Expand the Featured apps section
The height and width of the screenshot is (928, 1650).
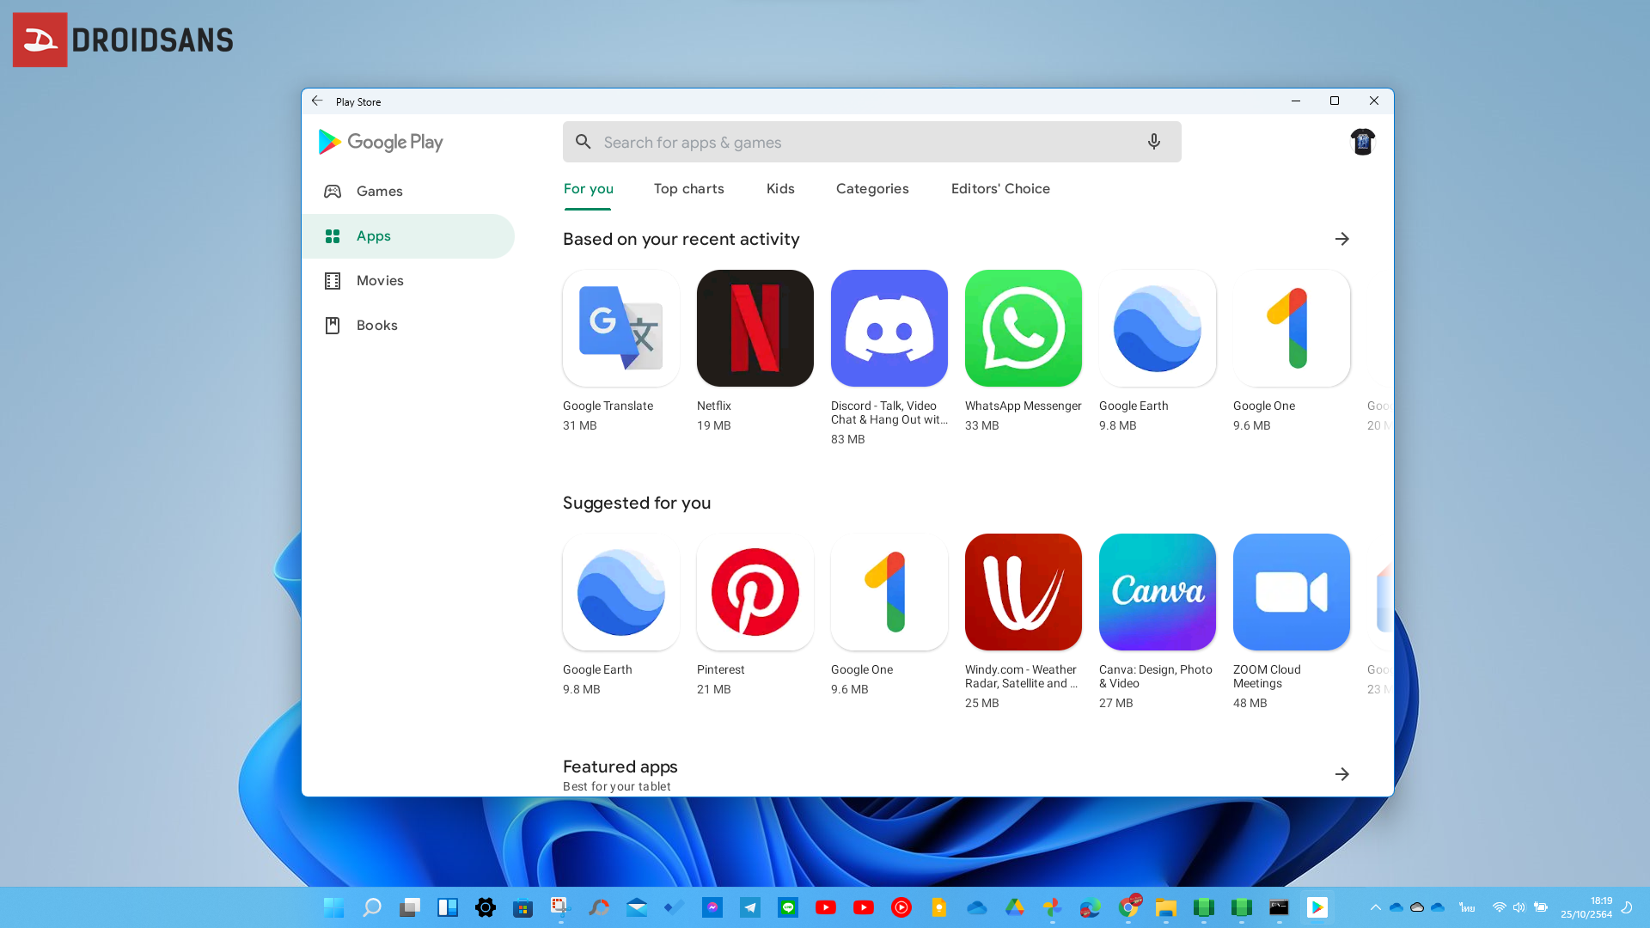[x=1342, y=773]
